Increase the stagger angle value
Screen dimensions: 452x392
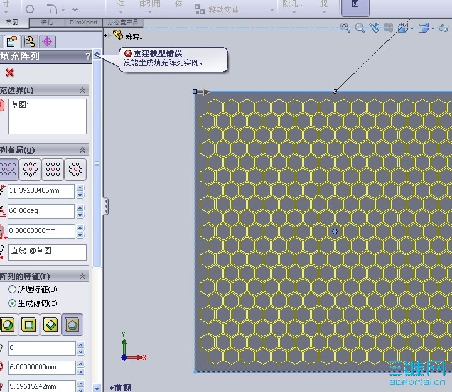click(80, 208)
